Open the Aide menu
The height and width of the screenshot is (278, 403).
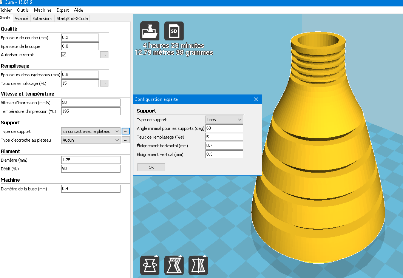pyautogui.click(x=79, y=10)
